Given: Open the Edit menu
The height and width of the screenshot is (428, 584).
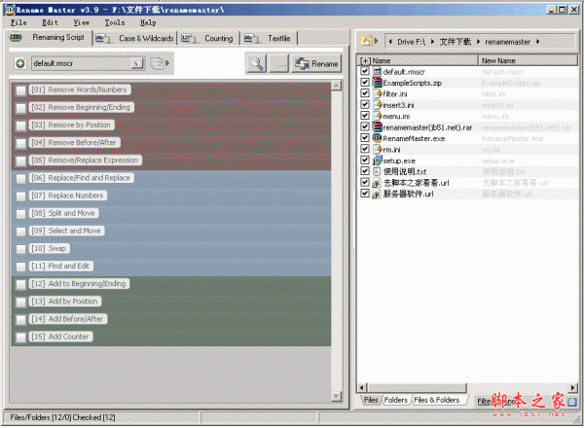Looking at the screenshot, I should (50, 22).
